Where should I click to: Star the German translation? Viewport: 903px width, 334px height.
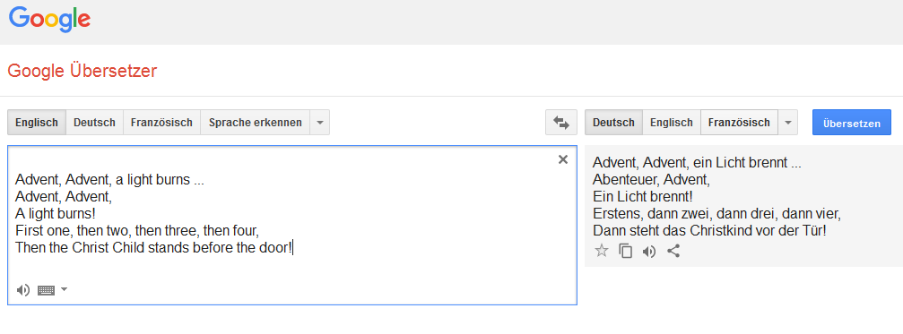point(601,251)
